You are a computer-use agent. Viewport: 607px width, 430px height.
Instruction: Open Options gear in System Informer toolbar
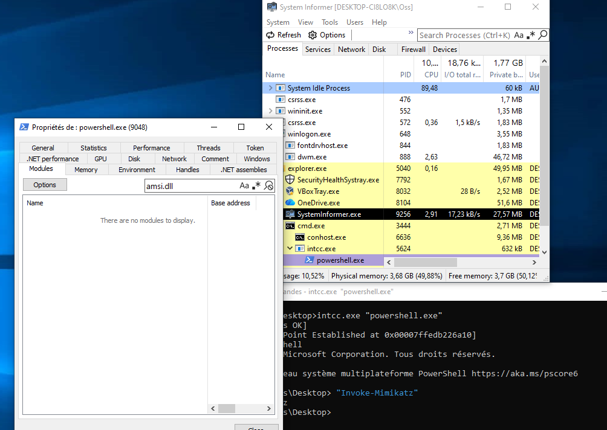[x=326, y=35]
